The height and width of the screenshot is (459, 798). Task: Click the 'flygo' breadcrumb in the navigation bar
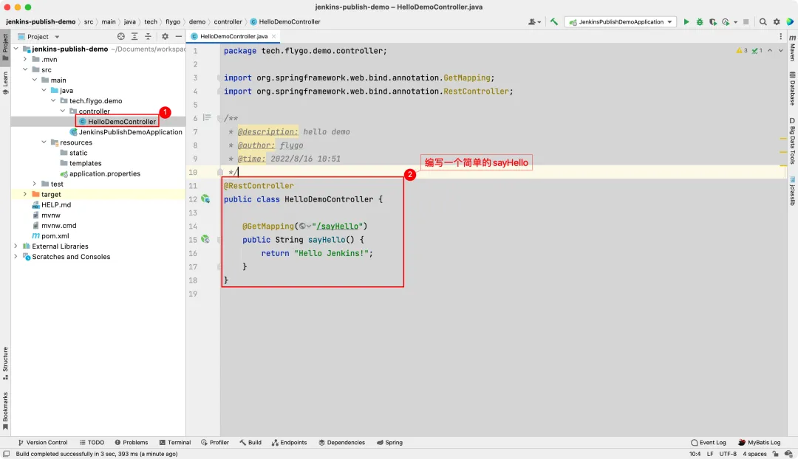(172, 22)
